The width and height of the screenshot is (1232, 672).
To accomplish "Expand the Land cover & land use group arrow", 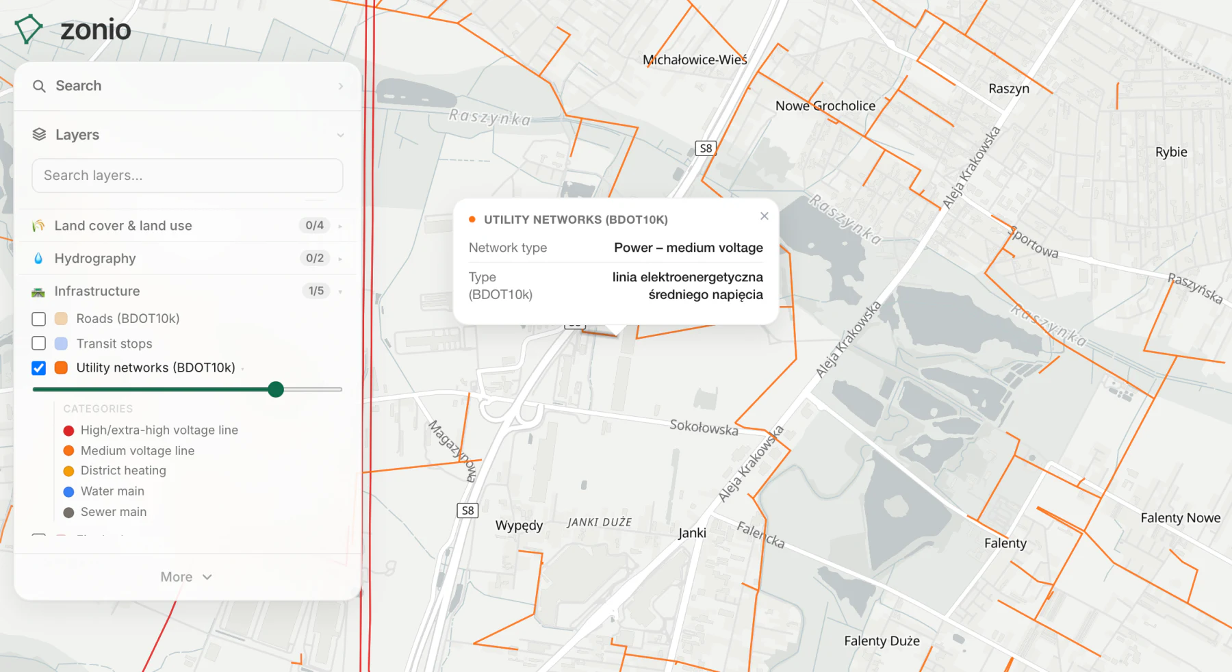I will [x=340, y=226].
